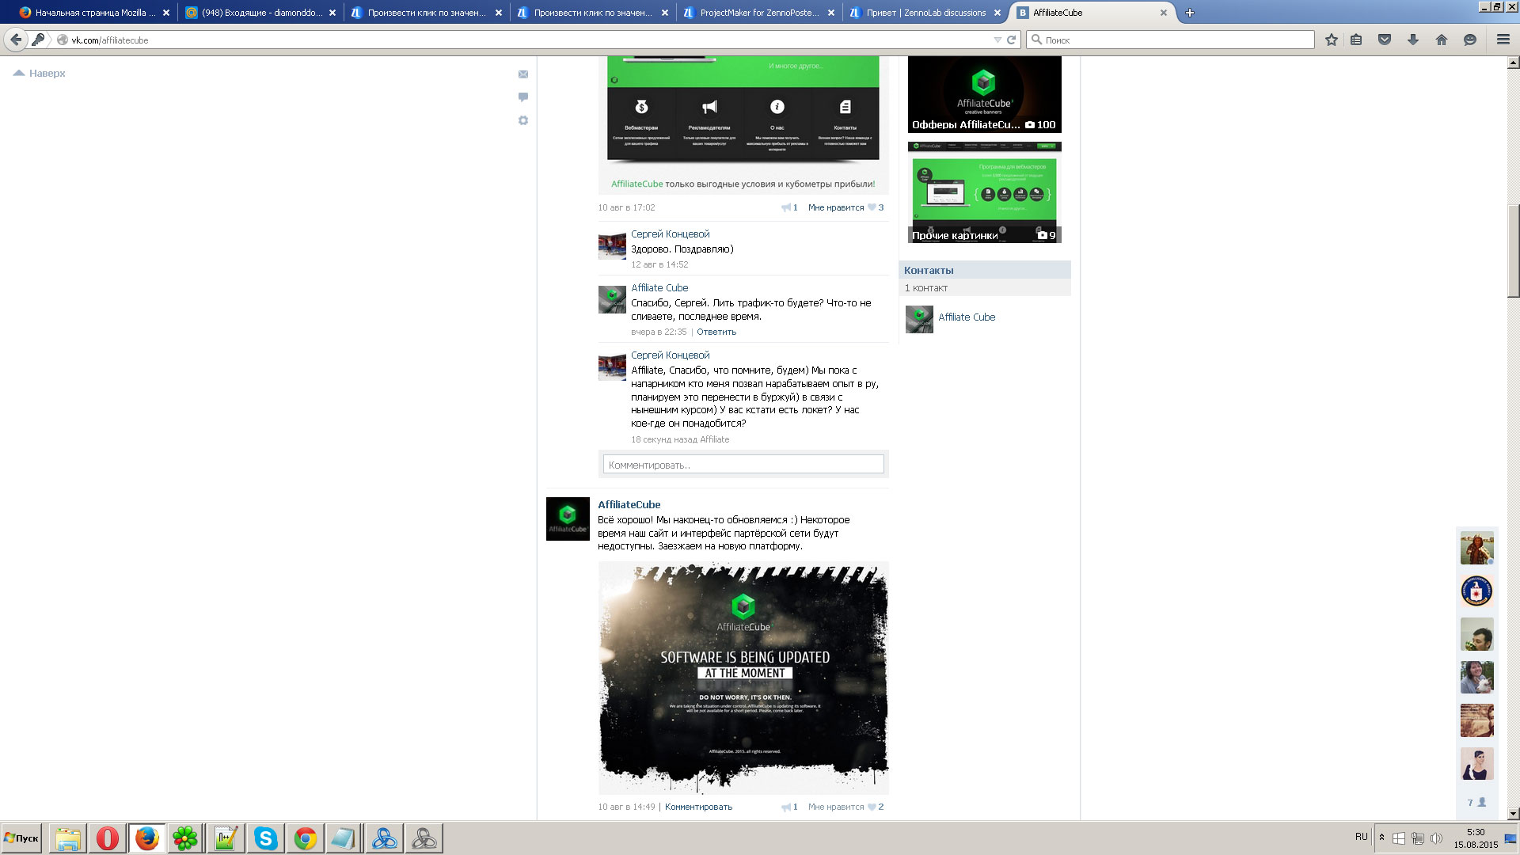The height and width of the screenshot is (855, 1520).
Task: Open the speech bubble icon in sidebar
Action: [x=523, y=97]
